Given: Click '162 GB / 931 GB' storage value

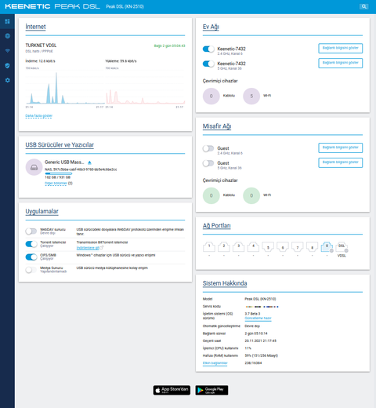Looking at the screenshot, I should (58, 177).
